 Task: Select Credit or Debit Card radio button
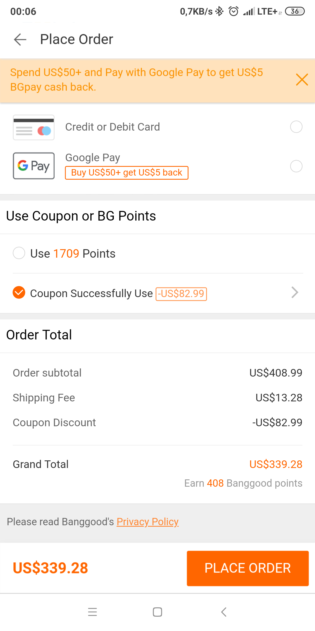coord(296,127)
